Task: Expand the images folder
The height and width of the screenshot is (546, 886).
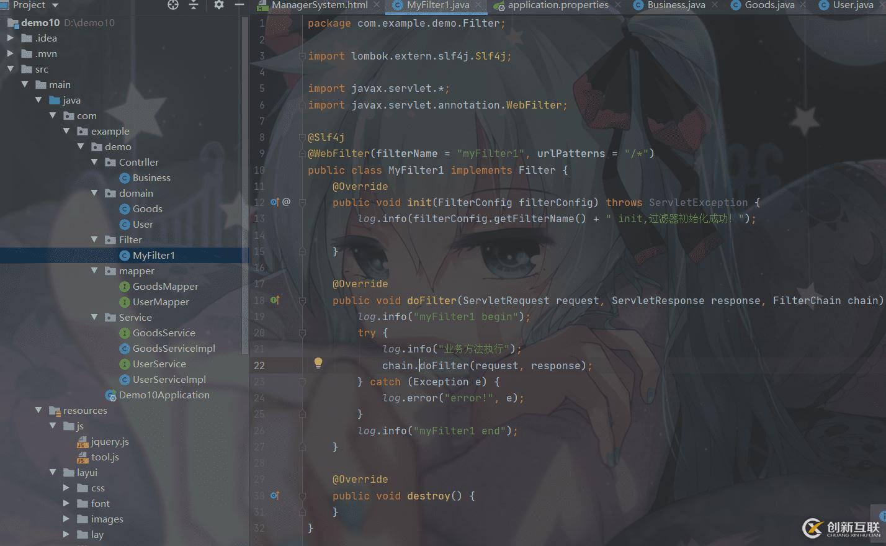Action: pyautogui.click(x=67, y=519)
